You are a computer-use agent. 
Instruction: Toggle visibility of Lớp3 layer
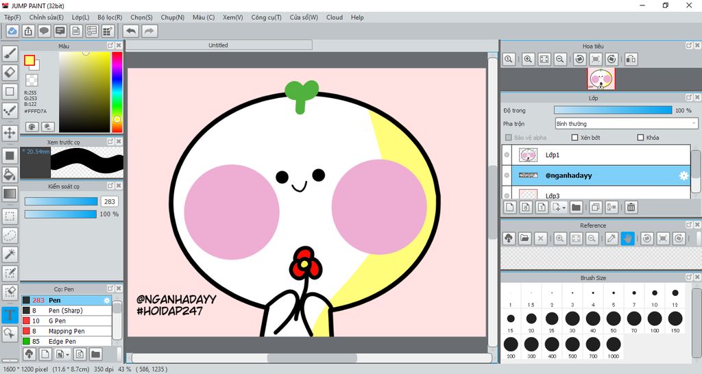click(507, 195)
